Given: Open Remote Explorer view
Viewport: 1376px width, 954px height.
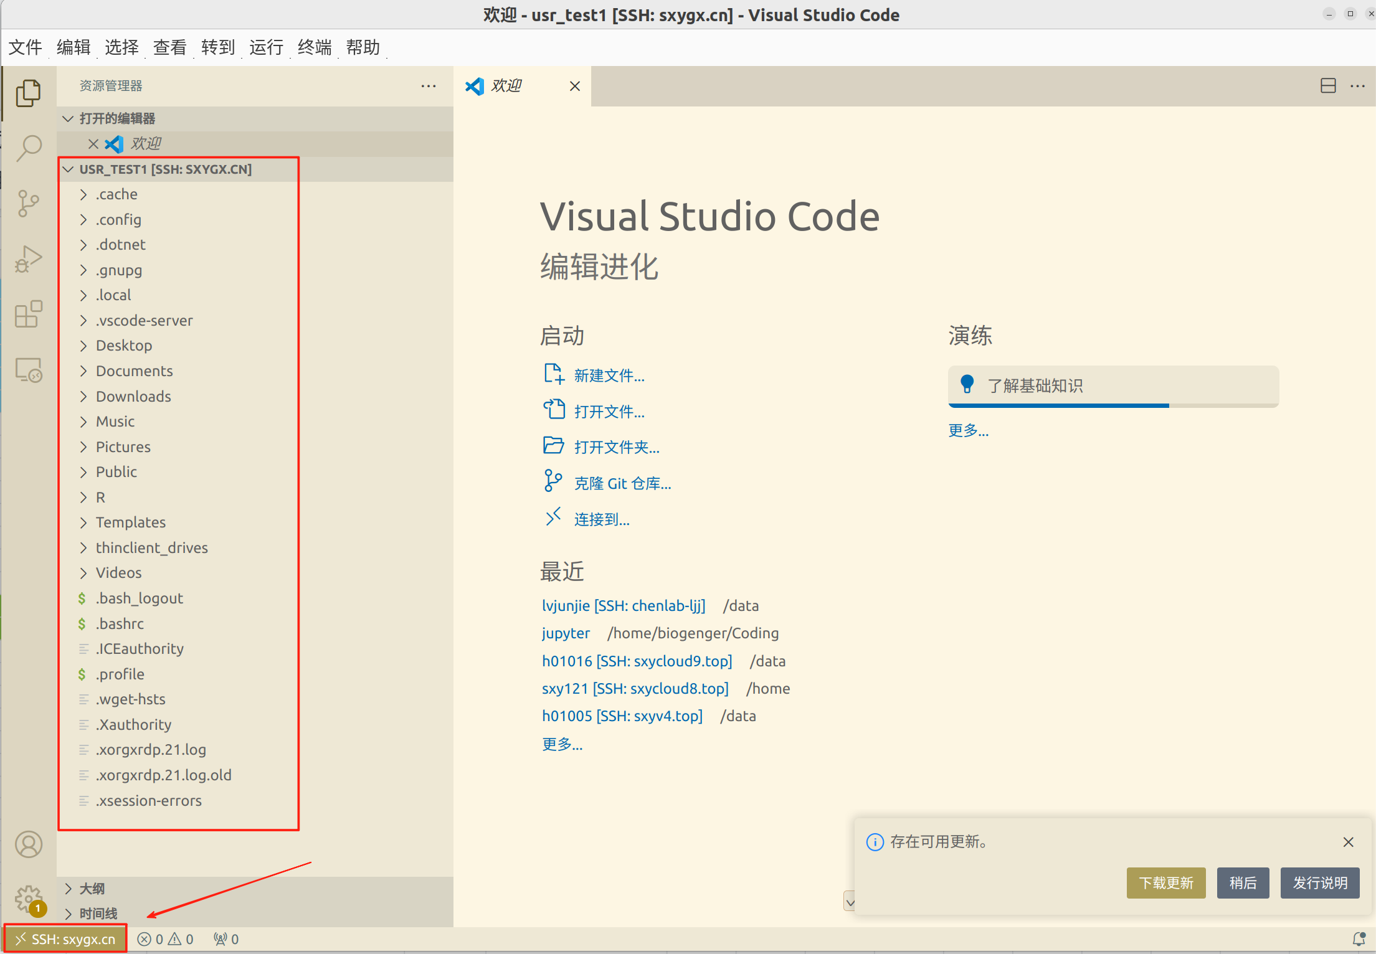Looking at the screenshot, I should [x=29, y=370].
